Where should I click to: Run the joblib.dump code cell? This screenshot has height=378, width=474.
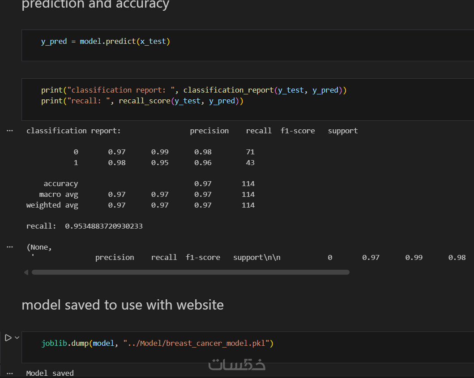8,338
